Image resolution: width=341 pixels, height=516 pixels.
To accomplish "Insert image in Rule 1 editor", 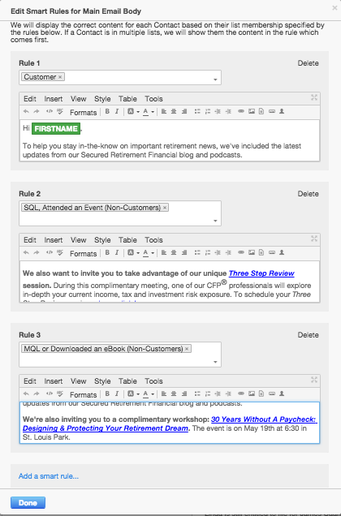I will [252, 112].
